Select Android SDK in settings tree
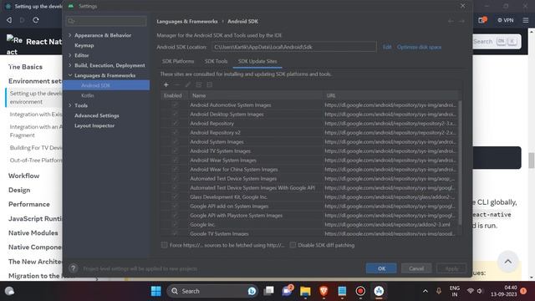535x301 pixels. pos(106,85)
